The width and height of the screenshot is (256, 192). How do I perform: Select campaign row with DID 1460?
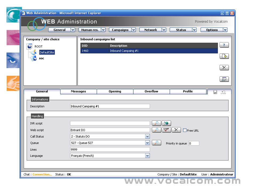[x=149, y=51]
